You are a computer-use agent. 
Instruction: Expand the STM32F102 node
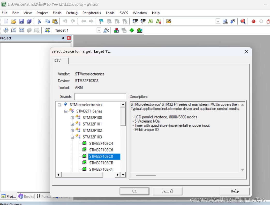tap(72, 131)
